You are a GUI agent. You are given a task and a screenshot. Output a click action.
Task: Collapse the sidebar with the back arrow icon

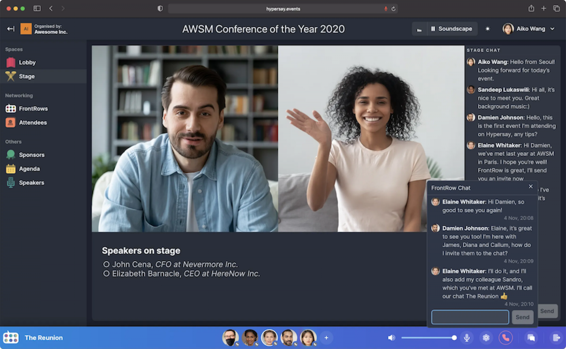click(11, 29)
